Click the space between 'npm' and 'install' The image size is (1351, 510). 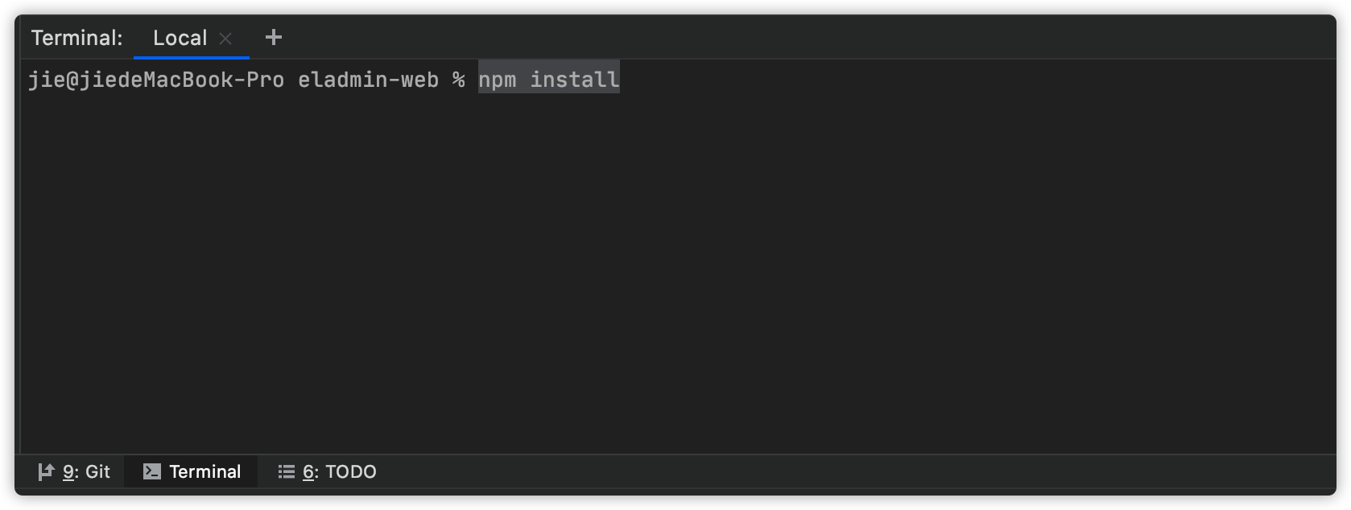[523, 80]
